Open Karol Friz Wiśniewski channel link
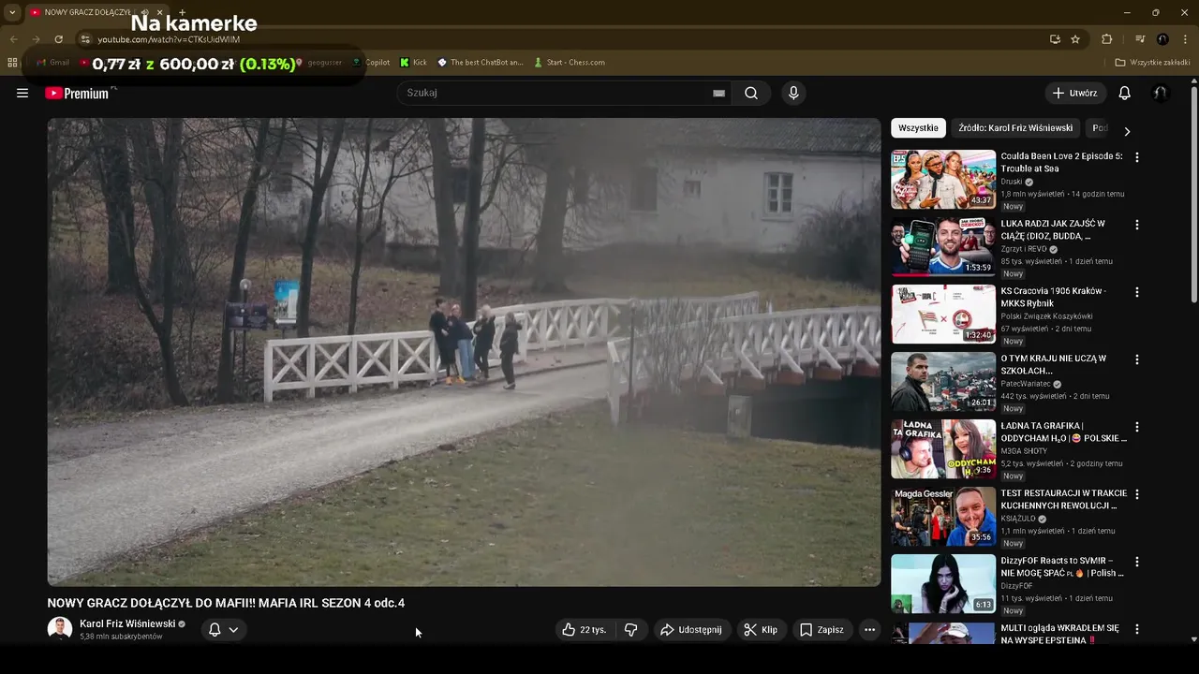 [127, 623]
